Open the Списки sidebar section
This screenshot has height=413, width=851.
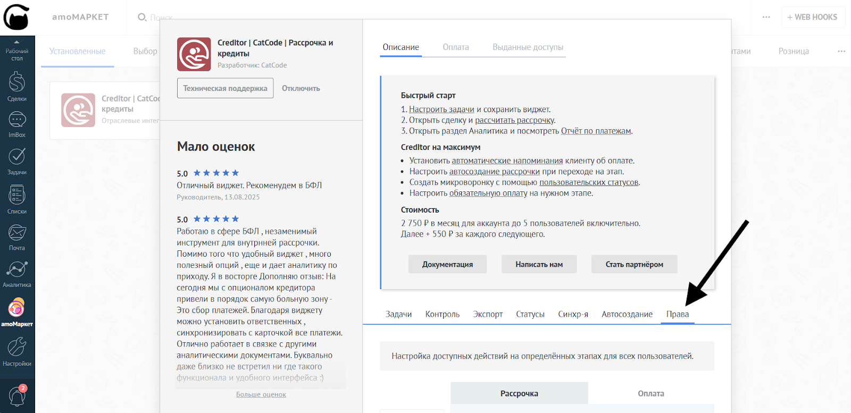(17, 199)
